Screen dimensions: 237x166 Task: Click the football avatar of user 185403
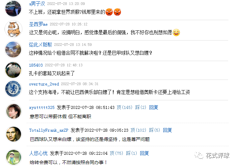13,70
